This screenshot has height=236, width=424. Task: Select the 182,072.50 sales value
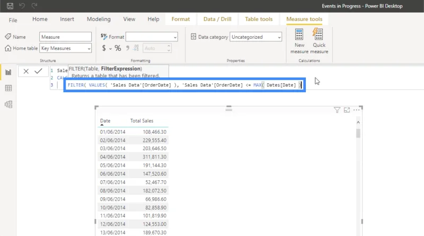tap(154, 190)
